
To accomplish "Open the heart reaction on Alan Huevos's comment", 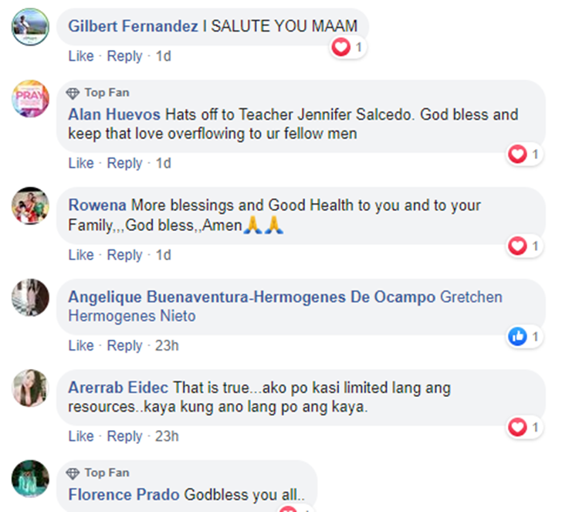I will [x=517, y=154].
